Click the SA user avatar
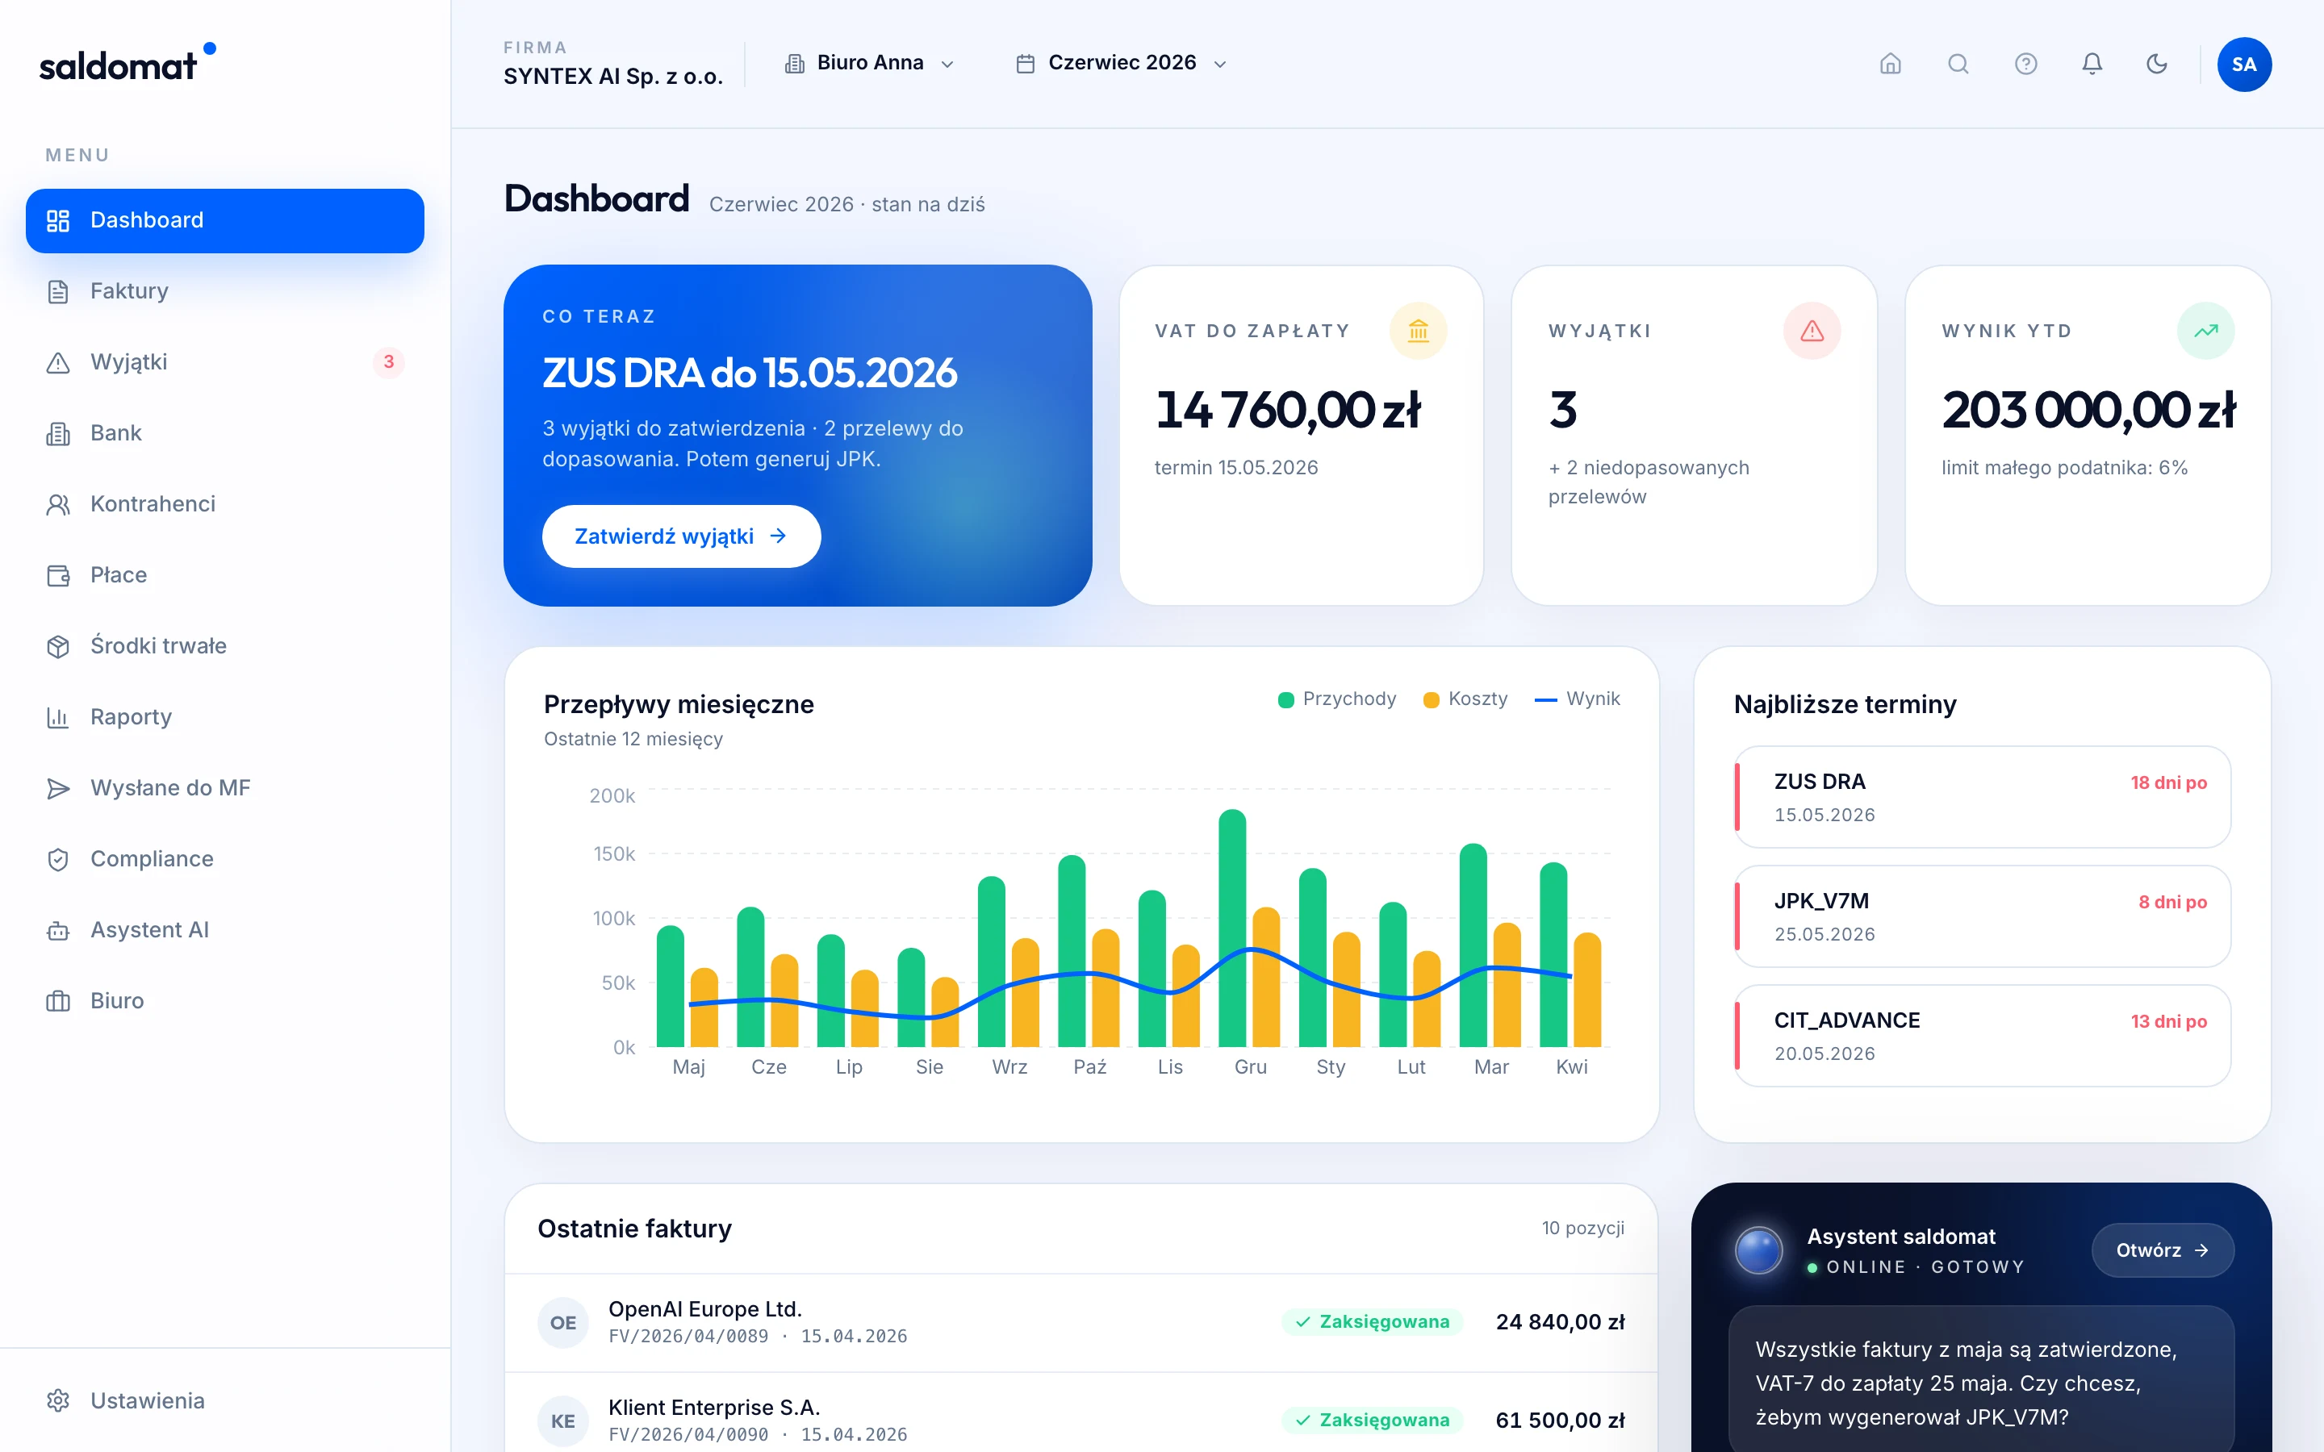Image resolution: width=2324 pixels, height=1452 pixels. [x=2243, y=65]
